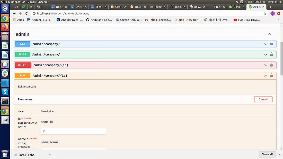Open LibreOffice Calc from the dock
283x159 pixels.
tap(5, 45)
